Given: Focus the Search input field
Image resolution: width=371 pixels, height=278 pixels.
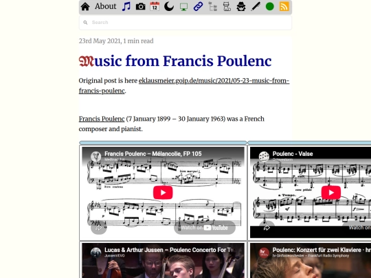Looking at the screenshot, I should [x=185, y=23].
